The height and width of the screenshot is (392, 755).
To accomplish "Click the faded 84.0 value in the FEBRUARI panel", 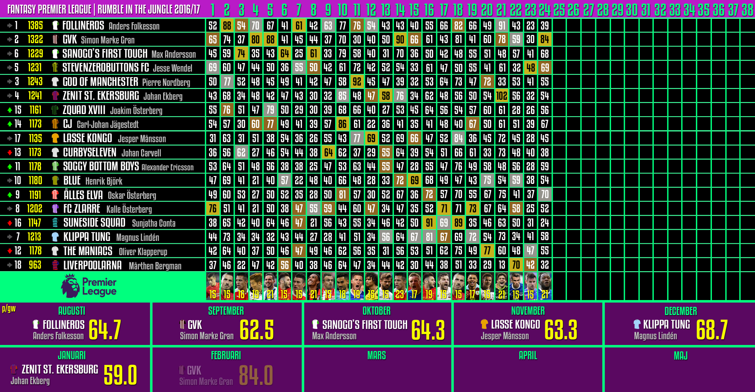I will pyautogui.click(x=256, y=375).
